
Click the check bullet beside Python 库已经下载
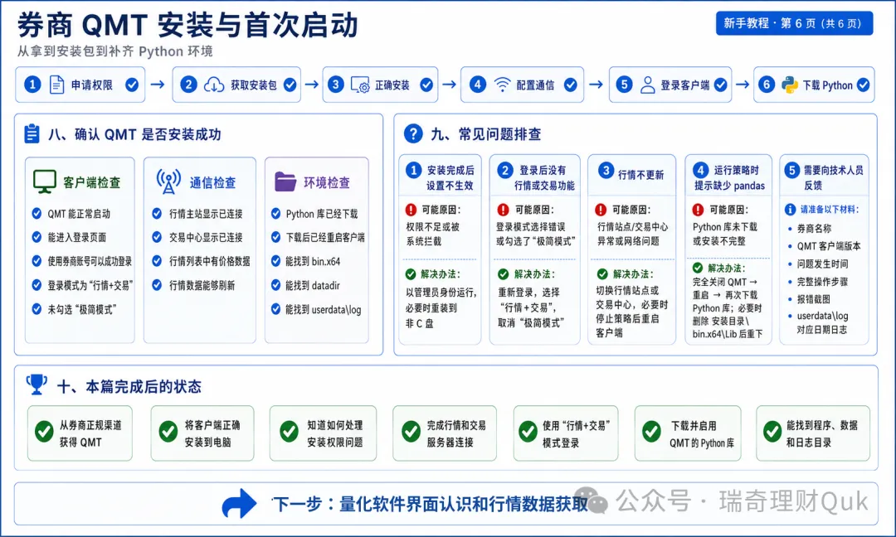275,214
